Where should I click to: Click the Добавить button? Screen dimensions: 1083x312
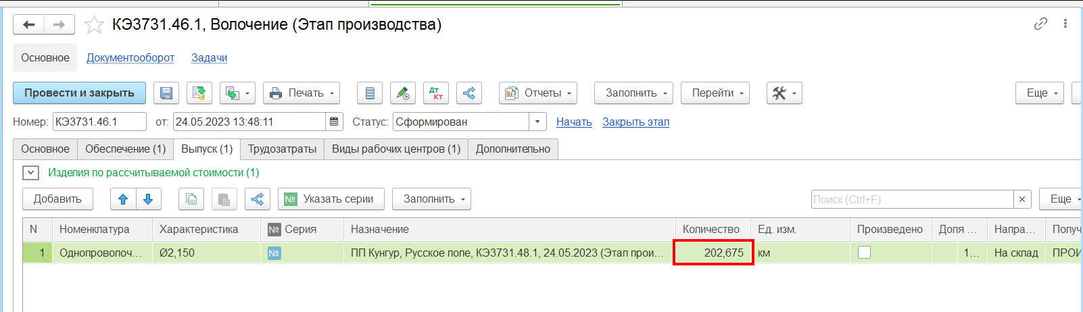(x=57, y=199)
